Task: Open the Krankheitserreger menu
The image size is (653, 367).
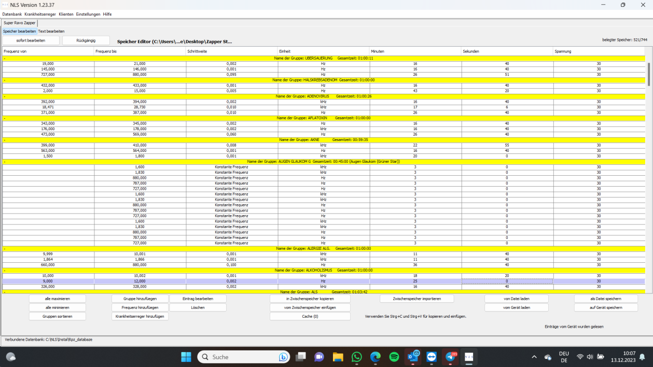Action: 40,14
